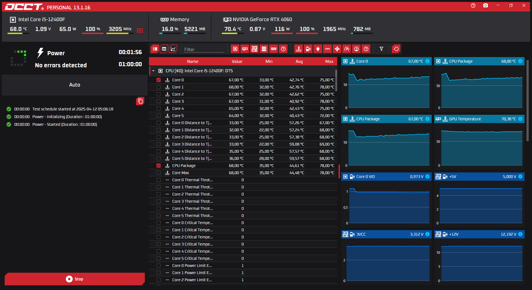Toggle the temperature sensor filter icon
This screenshot has width=532, height=290.
click(298, 49)
